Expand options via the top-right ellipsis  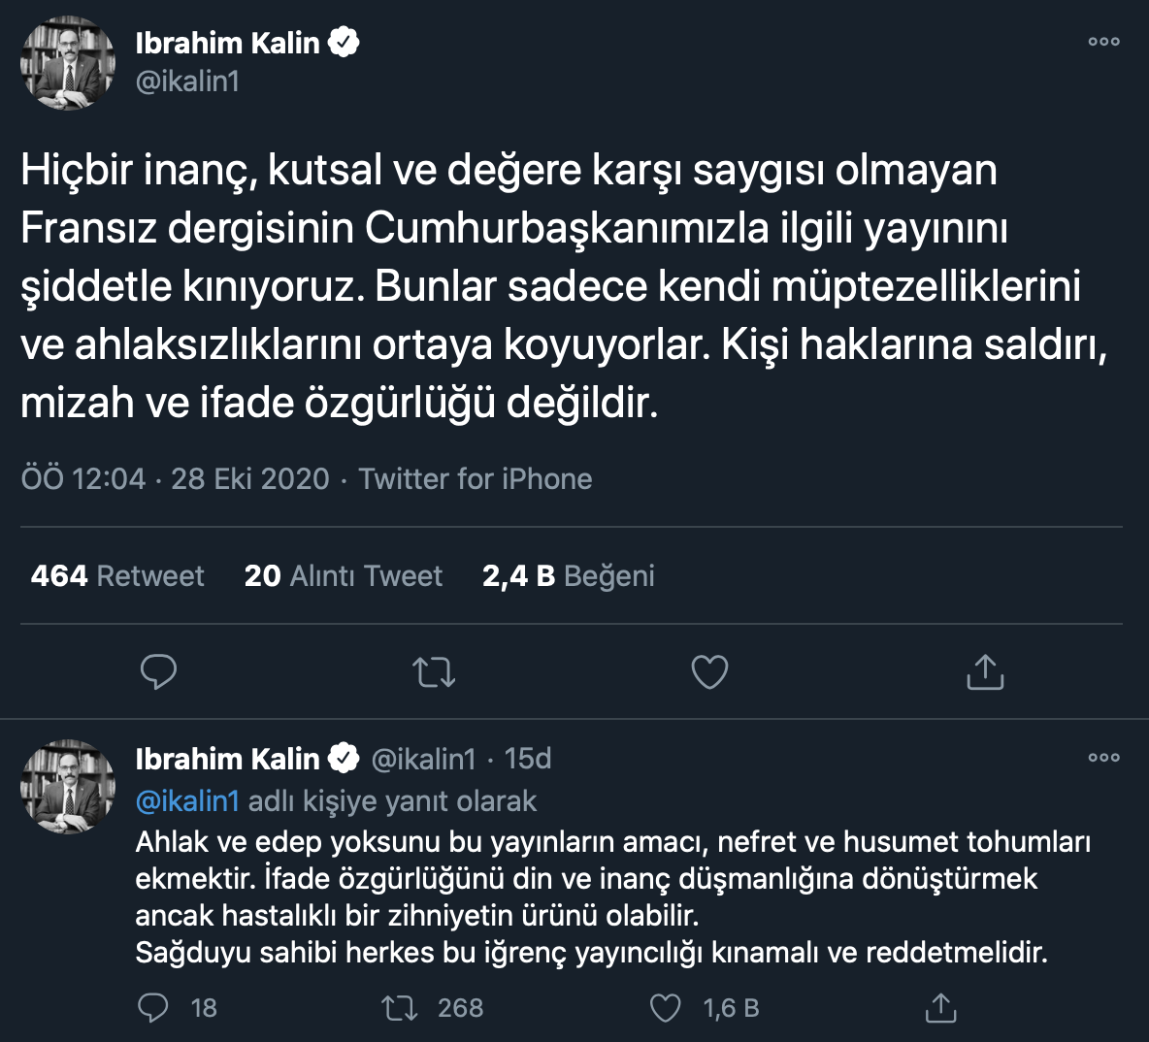coord(1103,42)
